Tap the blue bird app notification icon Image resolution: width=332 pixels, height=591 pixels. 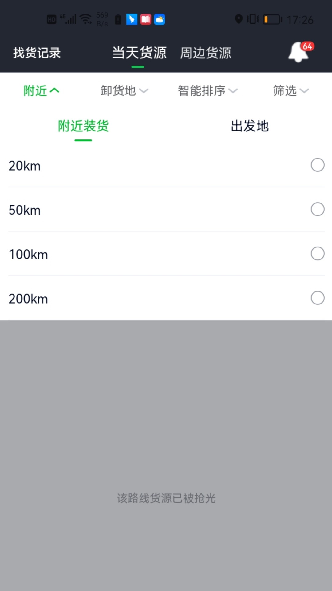132,19
